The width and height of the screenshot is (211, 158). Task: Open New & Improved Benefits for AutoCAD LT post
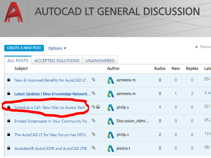[x=53, y=80]
